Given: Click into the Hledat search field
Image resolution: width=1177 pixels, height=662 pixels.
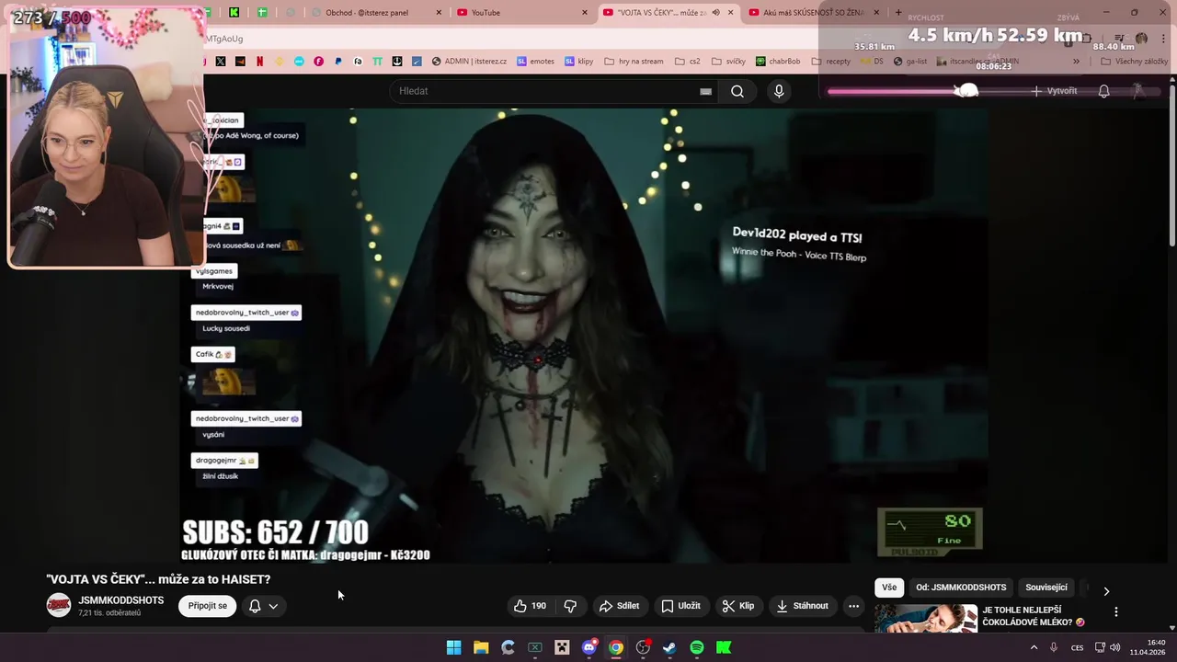Looking at the screenshot, I should 552,91.
